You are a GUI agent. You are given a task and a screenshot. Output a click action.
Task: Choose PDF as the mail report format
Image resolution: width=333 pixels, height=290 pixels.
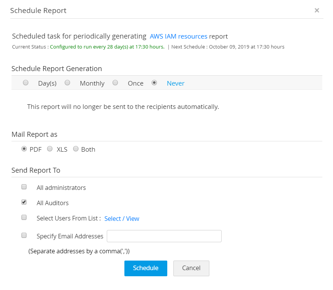coord(24,149)
